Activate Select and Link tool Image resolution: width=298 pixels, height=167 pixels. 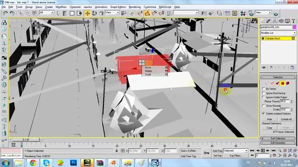click(x=20, y=13)
